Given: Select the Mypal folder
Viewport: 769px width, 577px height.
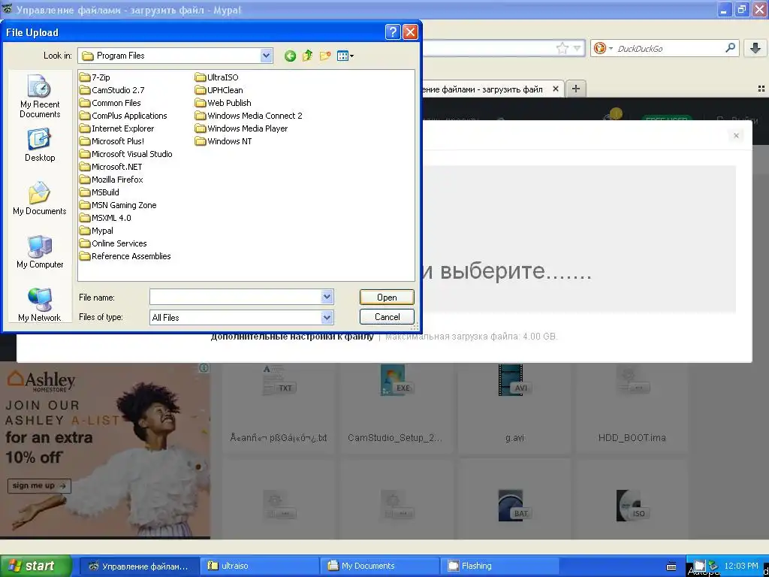Looking at the screenshot, I should [x=96, y=231].
